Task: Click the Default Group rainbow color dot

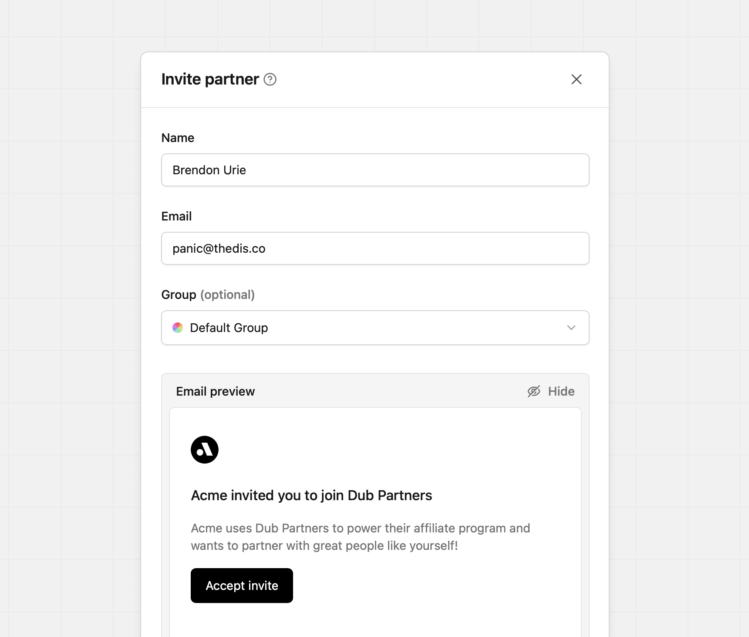Action: click(x=178, y=328)
